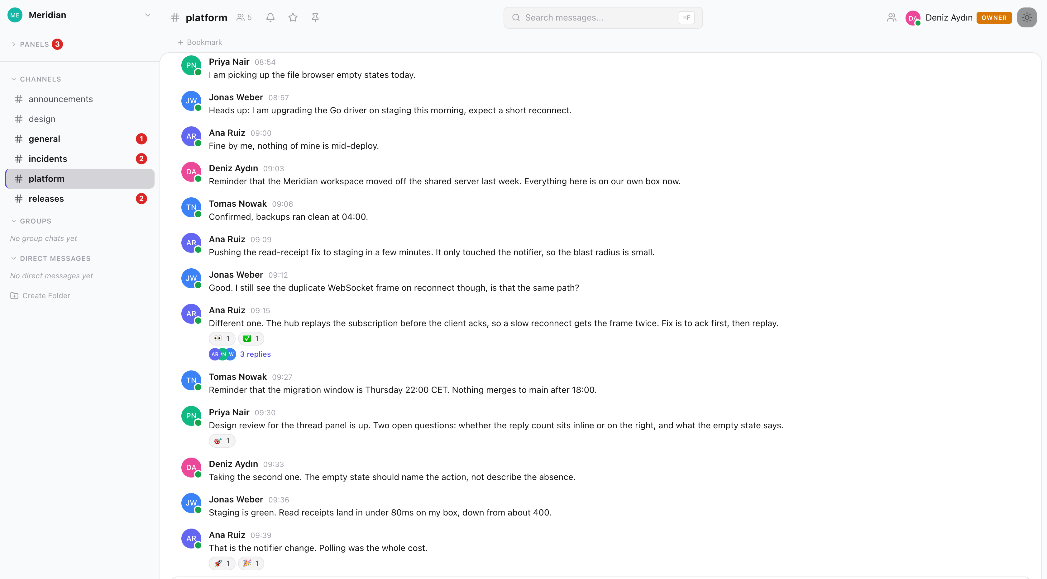Click the unread badge on the releases channel
Viewport: 1047px width, 579px height.
(x=141, y=199)
